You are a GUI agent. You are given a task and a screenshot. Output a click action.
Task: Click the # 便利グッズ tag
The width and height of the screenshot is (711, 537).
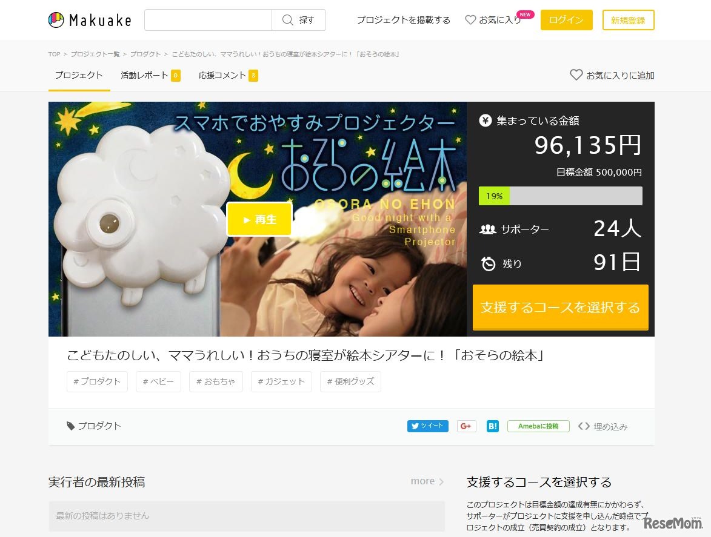pos(350,381)
